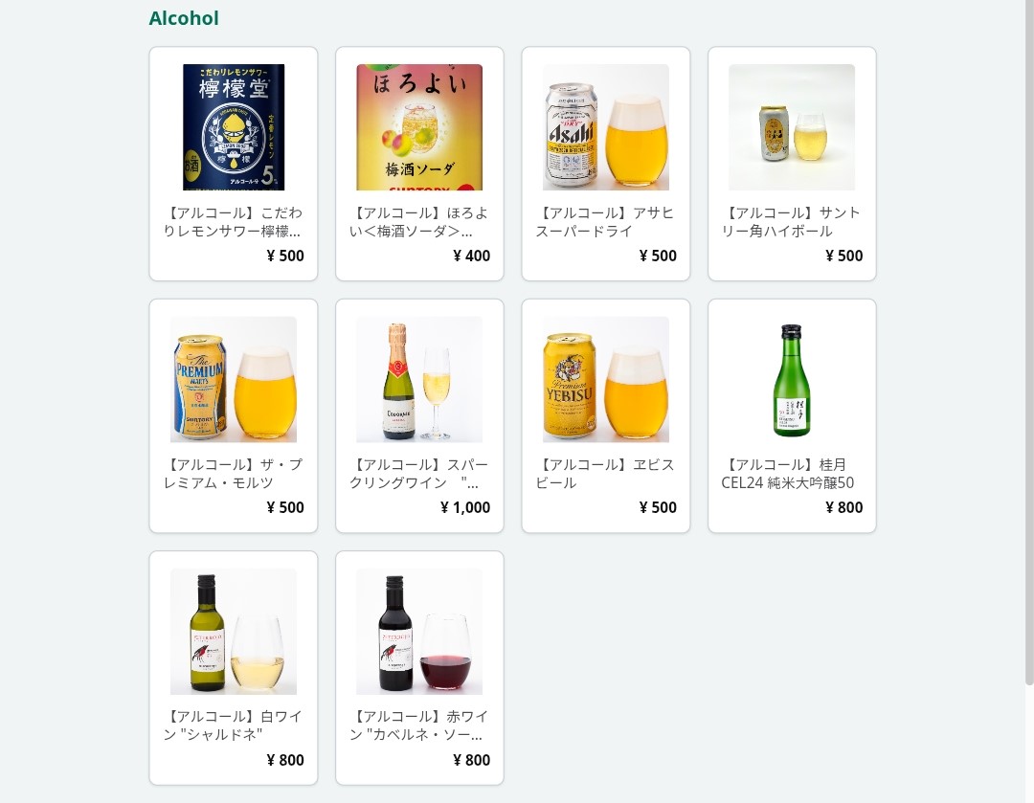The image size is (1034, 803).
Task: Open the Asahi Super Dry can photo
Action: pyautogui.click(x=605, y=127)
